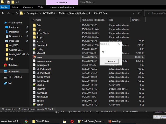Click SYSTEM (C:) in the address path
166x124 pixels.
tap(49, 13)
